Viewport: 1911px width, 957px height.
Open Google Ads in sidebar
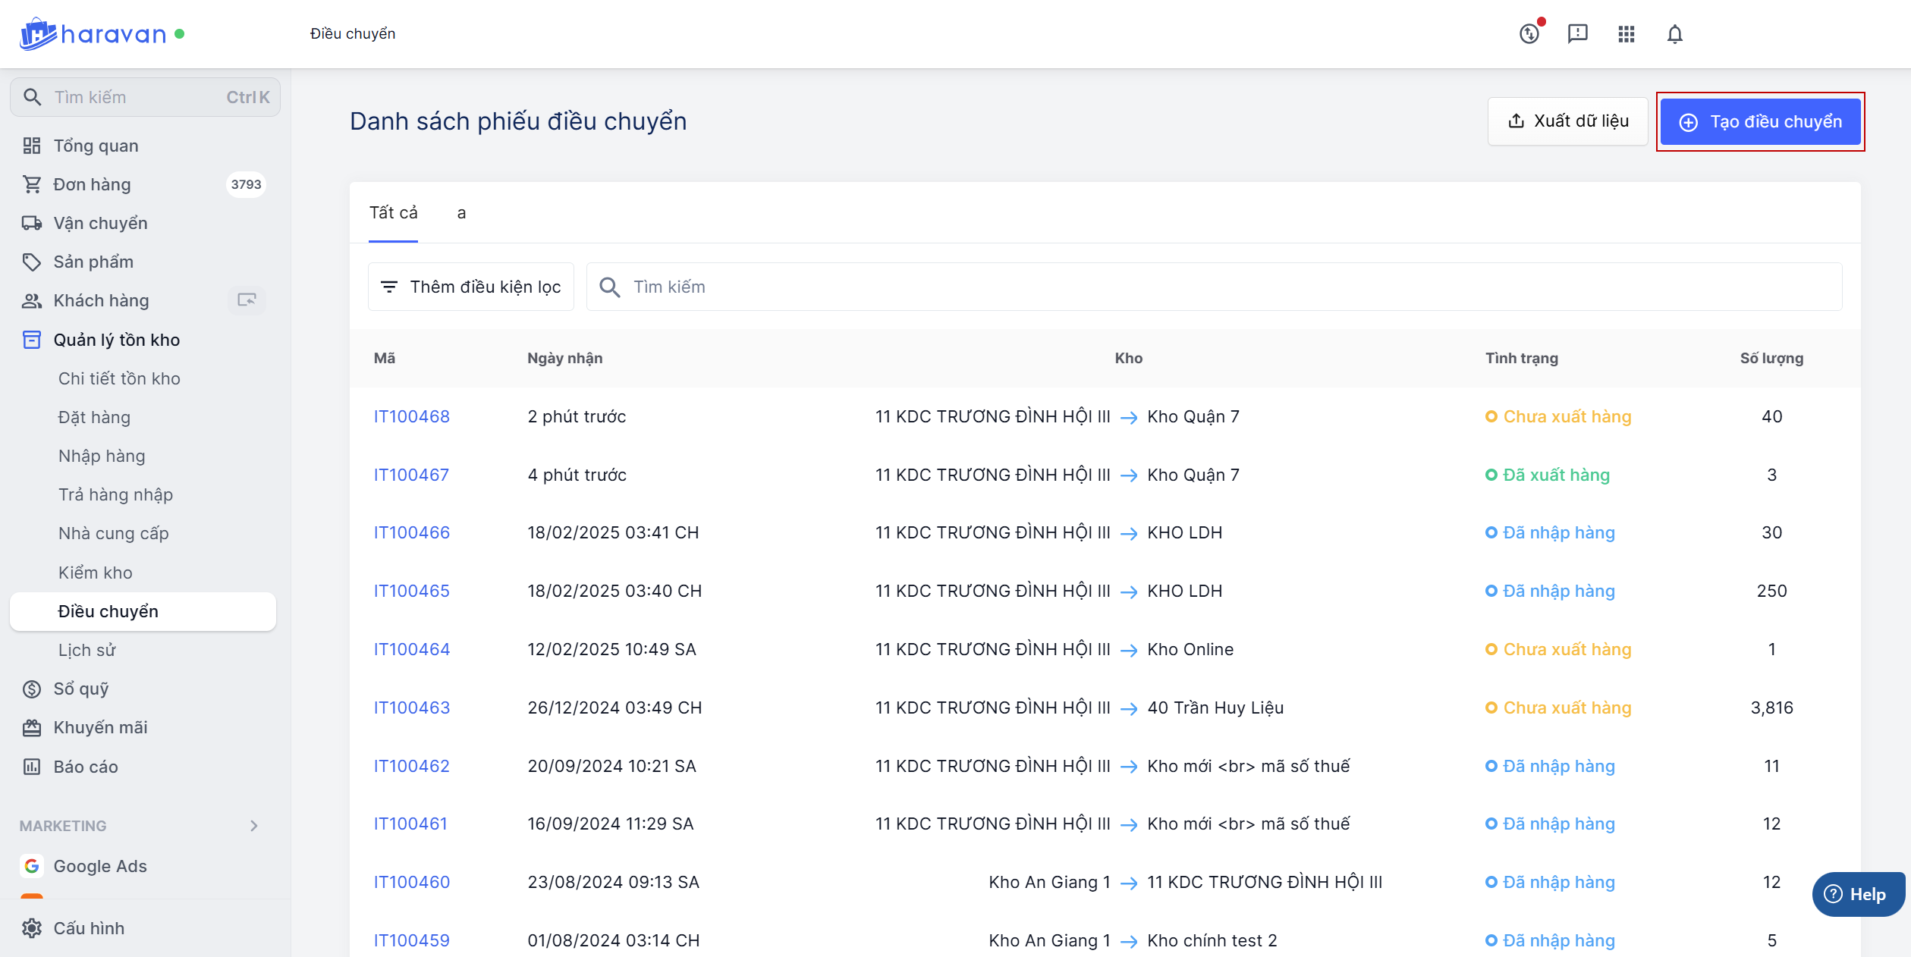(x=99, y=866)
